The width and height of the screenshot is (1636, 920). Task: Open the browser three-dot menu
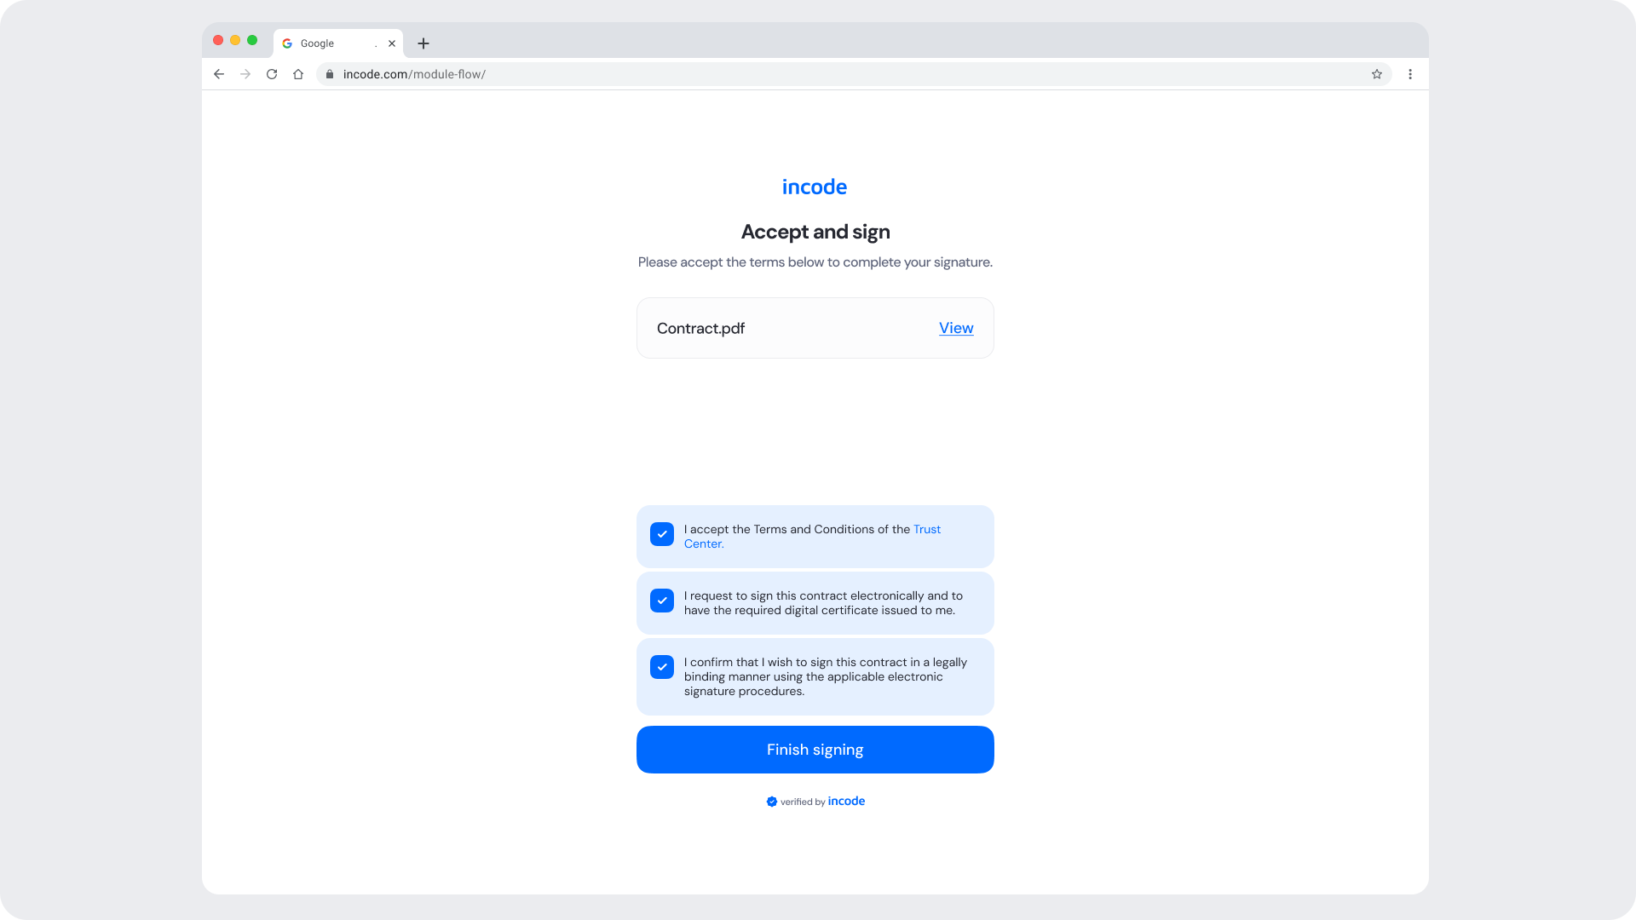pyautogui.click(x=1410, y=74)
